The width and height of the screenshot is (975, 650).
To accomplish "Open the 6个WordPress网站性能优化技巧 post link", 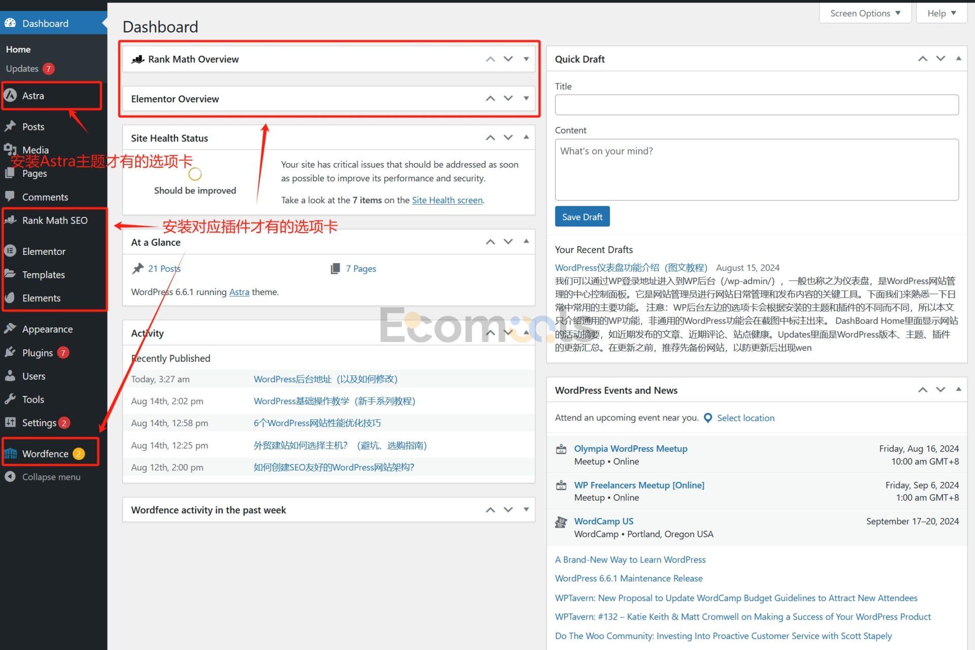I will 317,423.
